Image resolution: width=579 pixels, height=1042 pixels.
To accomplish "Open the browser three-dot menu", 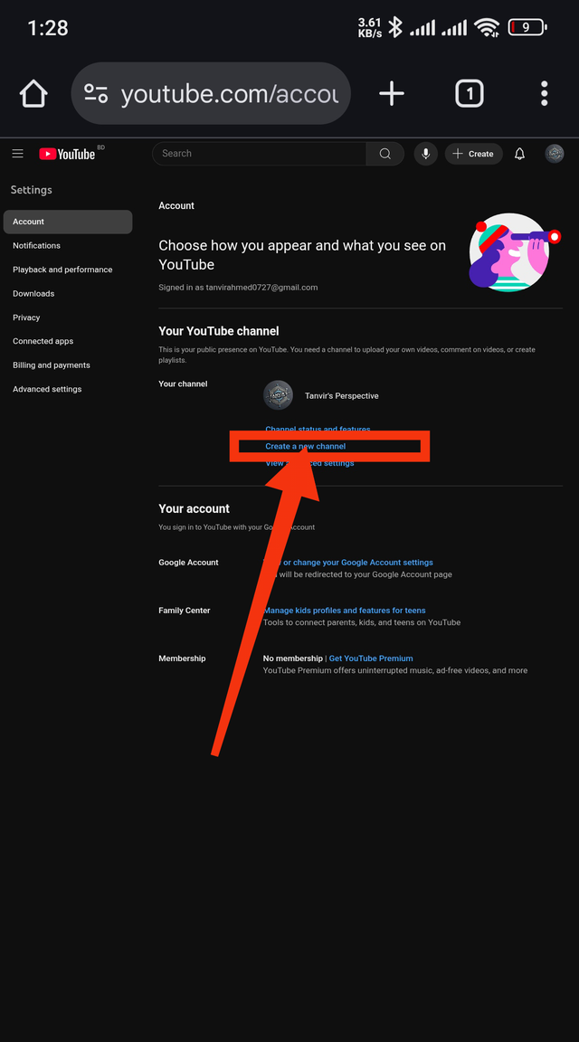I will (x=545, y=94).
